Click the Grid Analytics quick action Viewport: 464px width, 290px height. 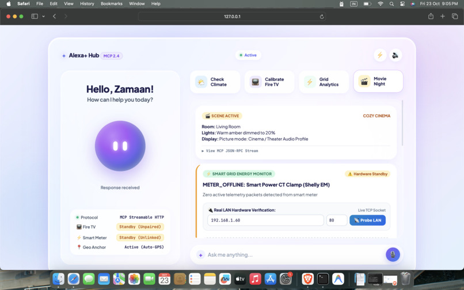tap(324, 82)
